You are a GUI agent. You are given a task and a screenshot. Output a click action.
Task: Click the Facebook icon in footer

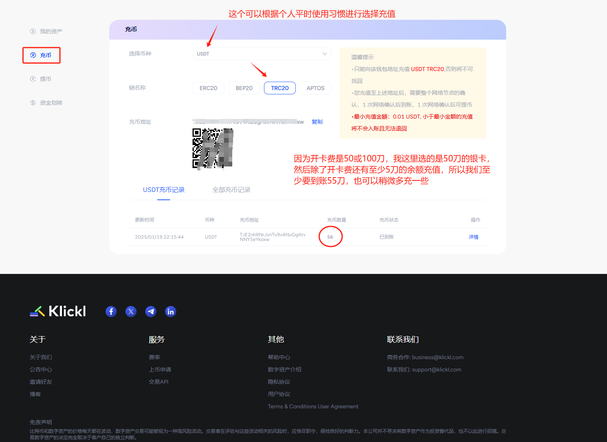tap(111, 312)
